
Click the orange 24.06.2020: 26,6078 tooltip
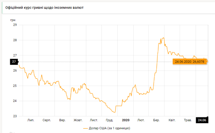coord(190,62)
